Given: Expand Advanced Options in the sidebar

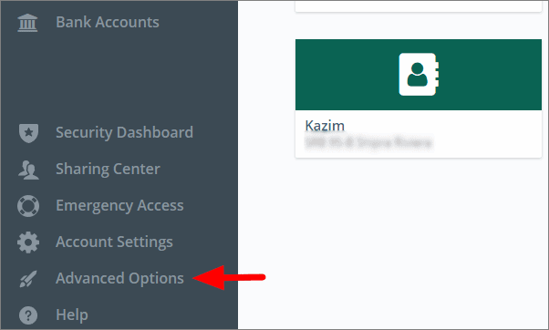Looking at the screenshot, I should pyautogui.click(x=119, y=279).
